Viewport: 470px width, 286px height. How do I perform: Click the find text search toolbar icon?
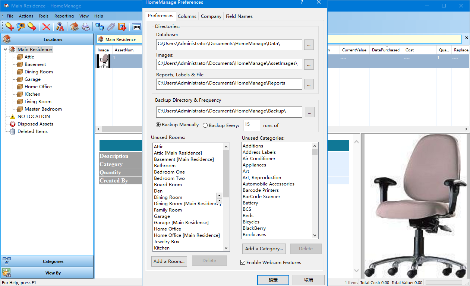click(60, 26)
